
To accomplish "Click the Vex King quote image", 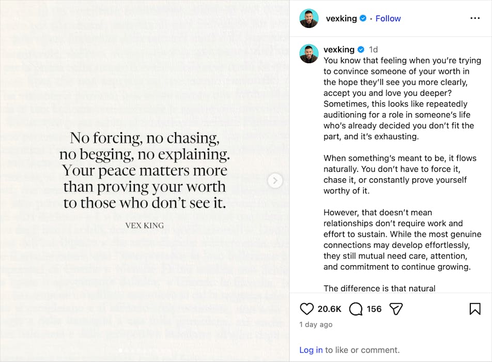I will pyautogui.click(x=145, y=171).
